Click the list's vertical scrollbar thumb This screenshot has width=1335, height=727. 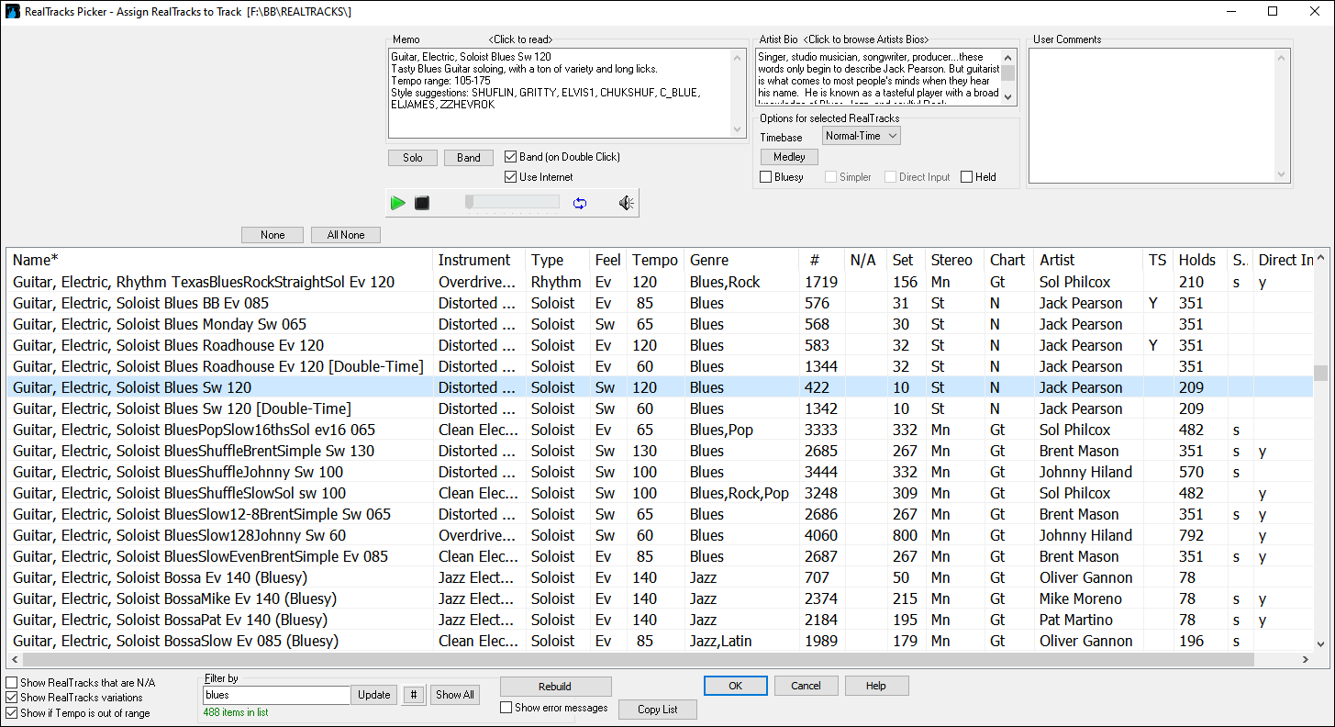pos(1320,373)
